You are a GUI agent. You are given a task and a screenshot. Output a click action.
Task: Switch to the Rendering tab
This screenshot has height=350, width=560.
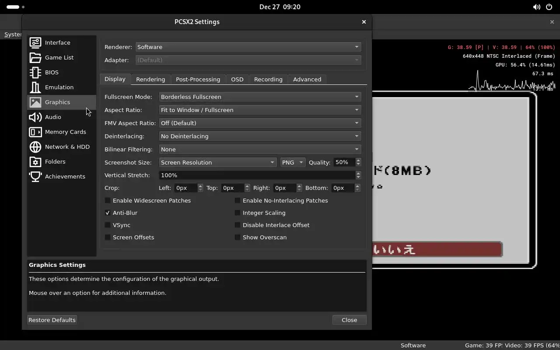click(x=150, y=79)
